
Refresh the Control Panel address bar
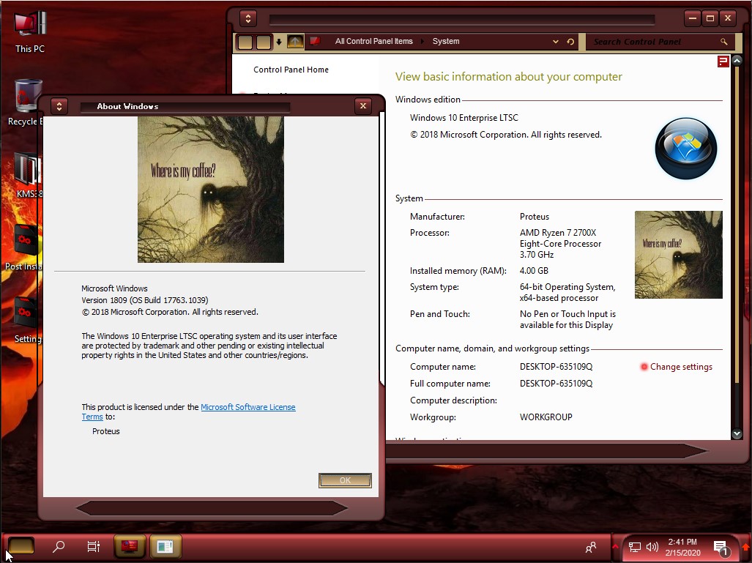click(570, 42)
